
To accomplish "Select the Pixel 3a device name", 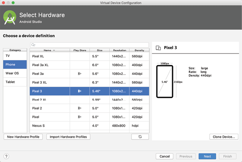I will pyautogui.click(x=38, y=74).
